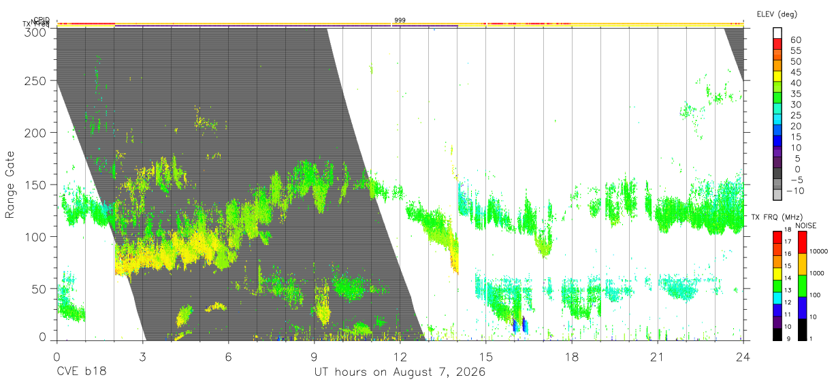Viewport: 836px width, 386px height.
Task: Click Range Gate axis label '300'
Action: tap(35, 31)
